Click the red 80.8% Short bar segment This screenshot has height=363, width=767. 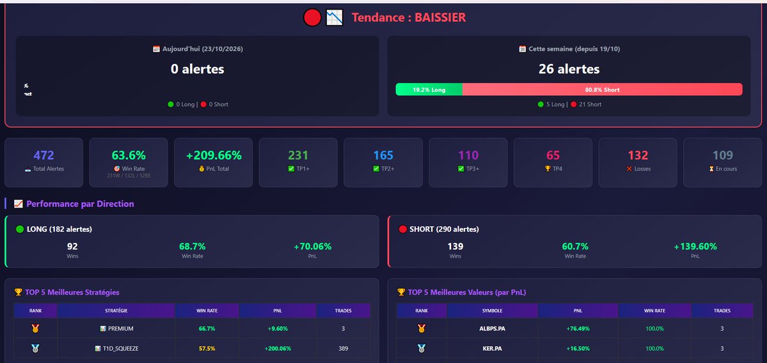tap(602, 89)
